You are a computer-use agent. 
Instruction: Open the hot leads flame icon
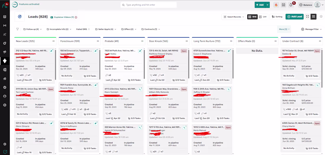[x=276, y=5]
